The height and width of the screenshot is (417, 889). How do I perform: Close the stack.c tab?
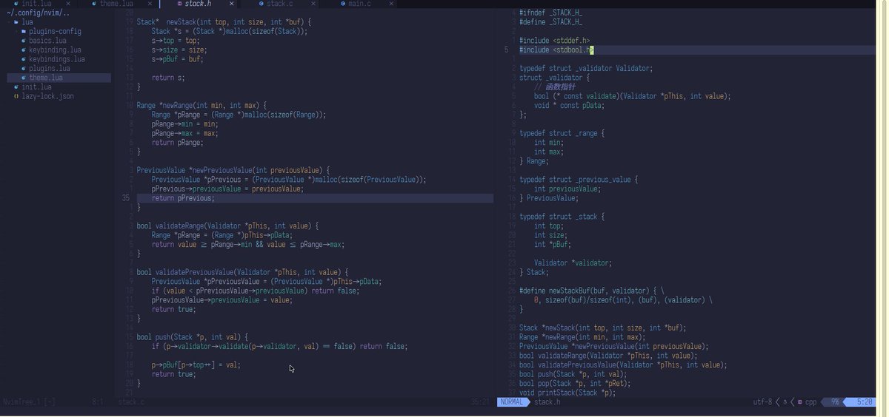tap(313, 4)
